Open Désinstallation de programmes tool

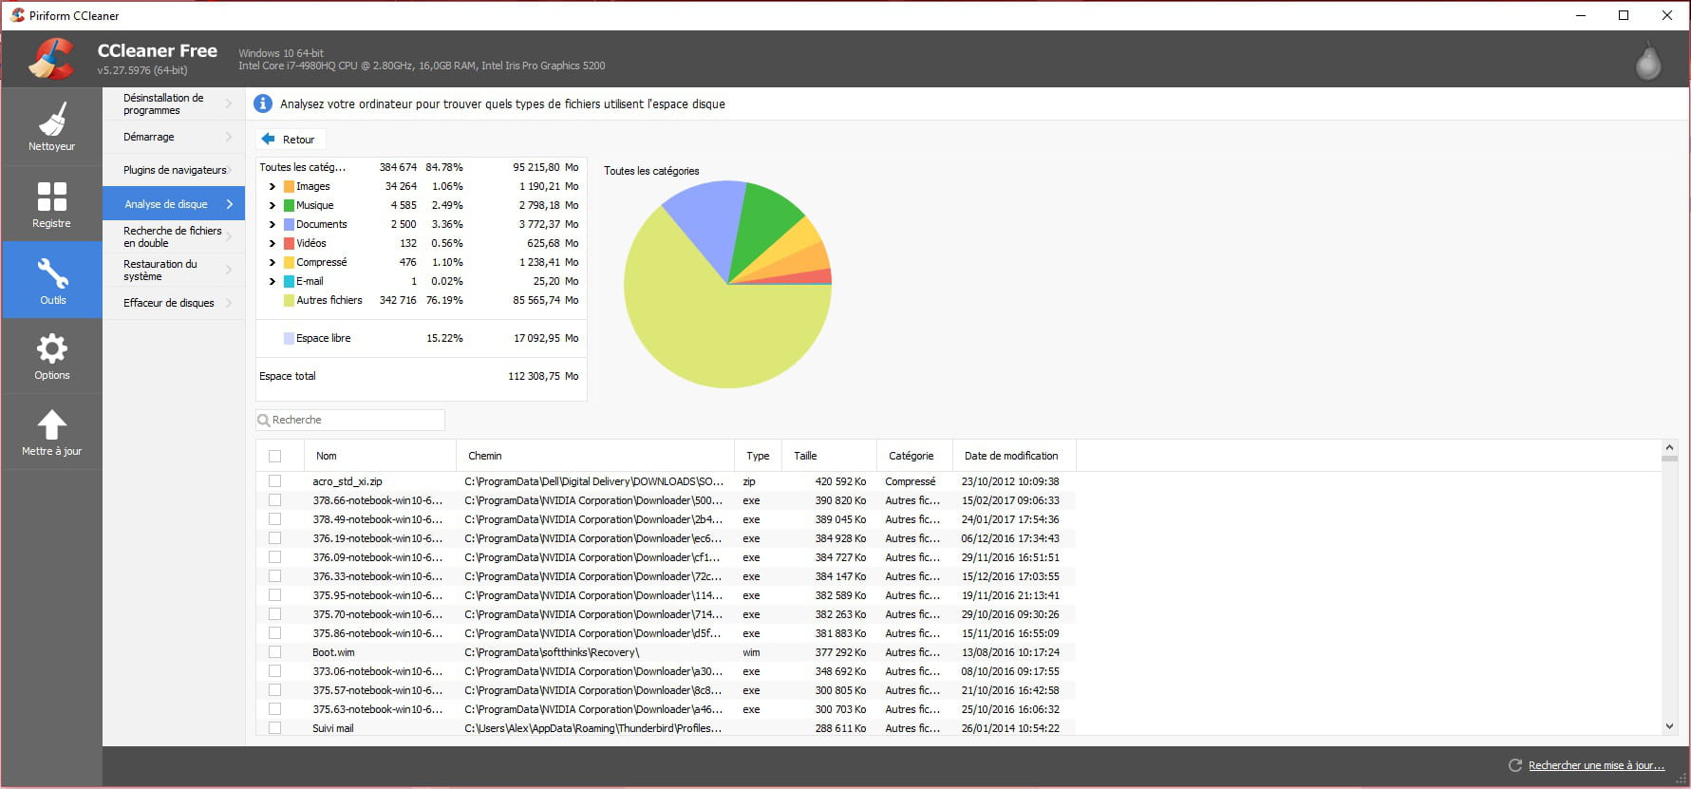(174, 103)
